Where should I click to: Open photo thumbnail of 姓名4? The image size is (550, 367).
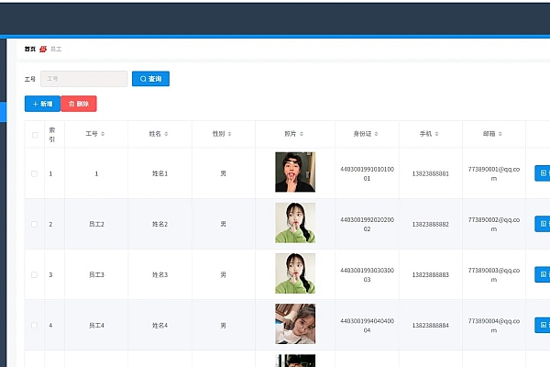point(295,324)
